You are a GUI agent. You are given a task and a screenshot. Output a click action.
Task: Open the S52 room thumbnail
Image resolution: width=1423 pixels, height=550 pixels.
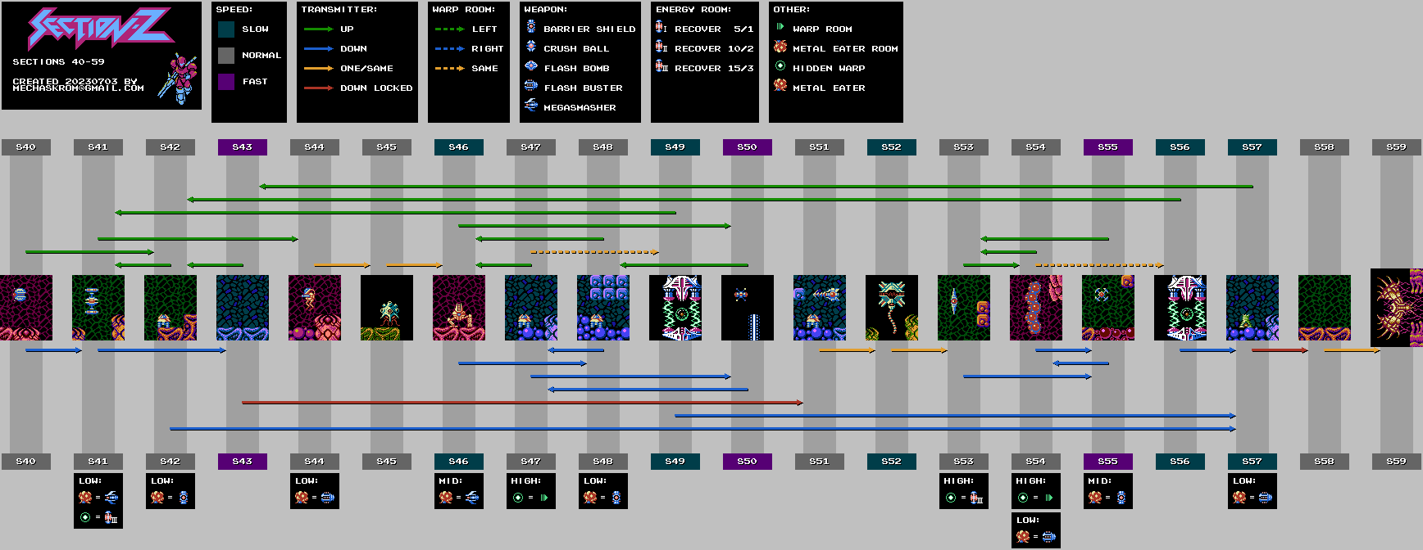(x=892, y=308)
